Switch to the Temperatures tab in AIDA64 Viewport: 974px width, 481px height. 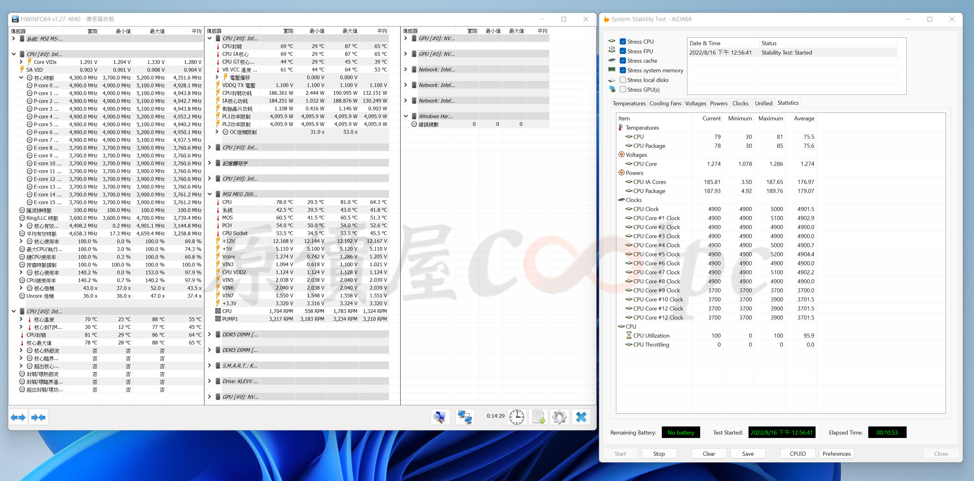pyautogui.click(x=629, y=103)
